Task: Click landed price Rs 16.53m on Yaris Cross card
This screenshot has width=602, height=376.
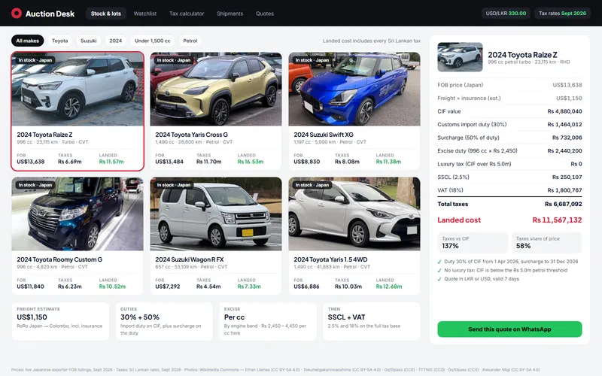Action: click(x=251, y=162)
